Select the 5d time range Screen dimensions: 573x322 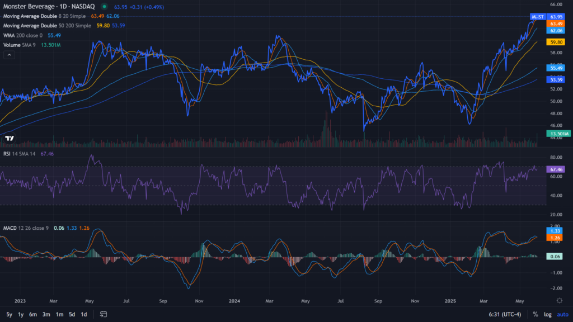click(x=72, y=314)
